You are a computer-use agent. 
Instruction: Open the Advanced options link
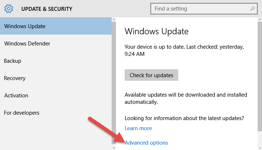coord(146,143)
